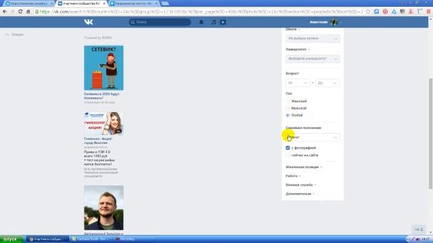Open the VK video play icon
This screenshot has width=433, height=243.
[223, 22]
